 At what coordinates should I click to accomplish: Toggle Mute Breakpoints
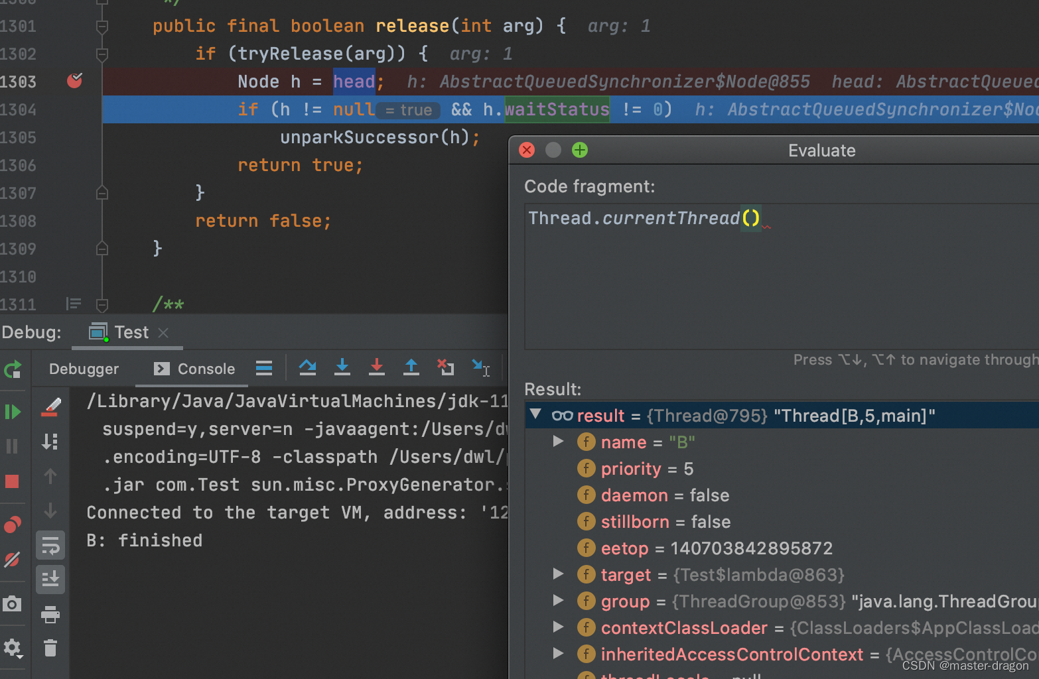click(13, 560)
